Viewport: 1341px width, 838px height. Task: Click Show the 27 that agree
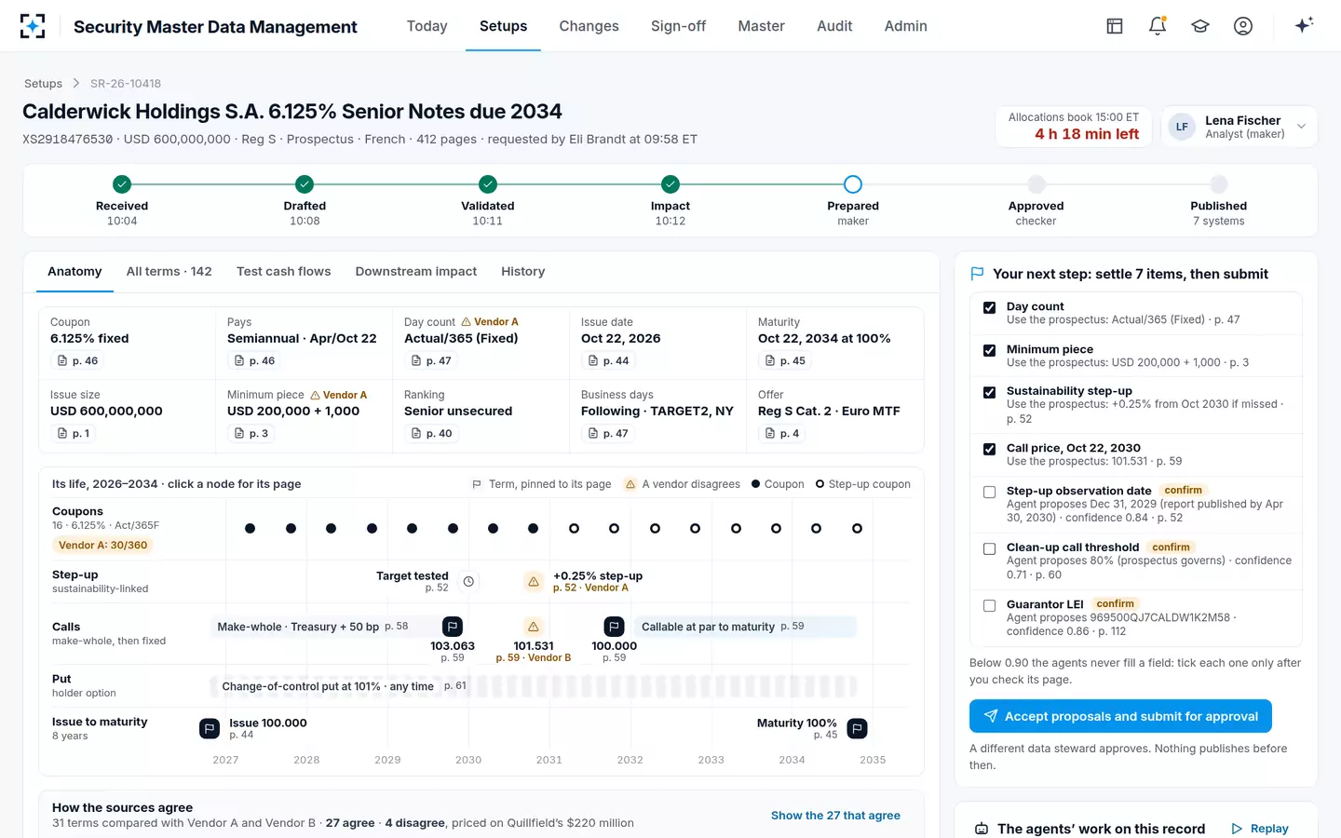pos(835,815)
